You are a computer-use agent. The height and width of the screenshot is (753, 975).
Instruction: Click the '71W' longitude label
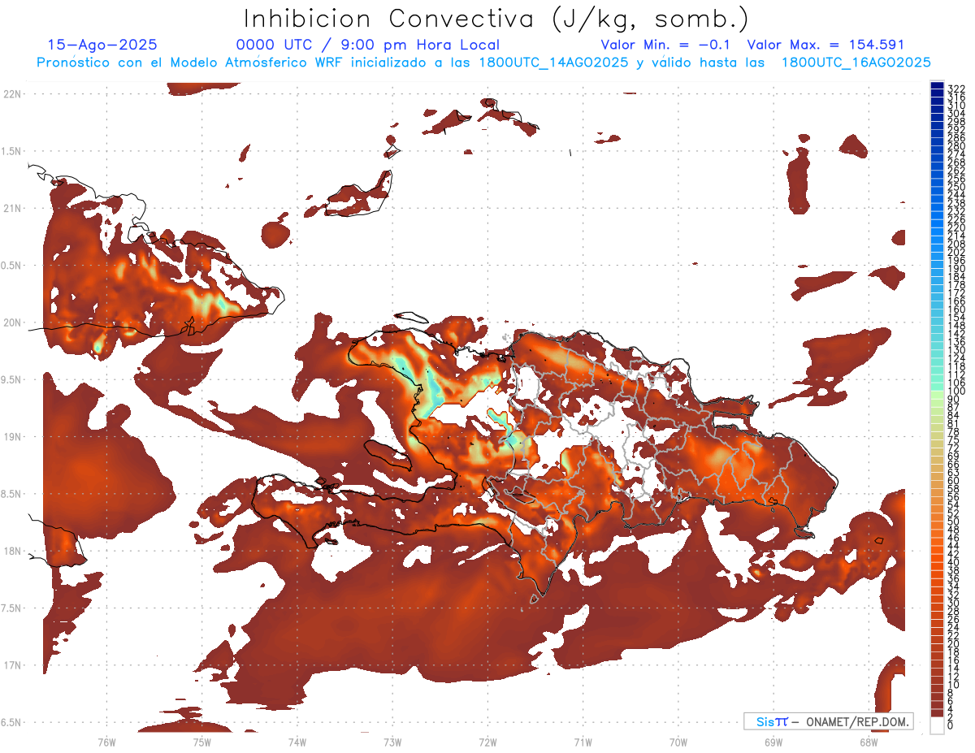583,742
